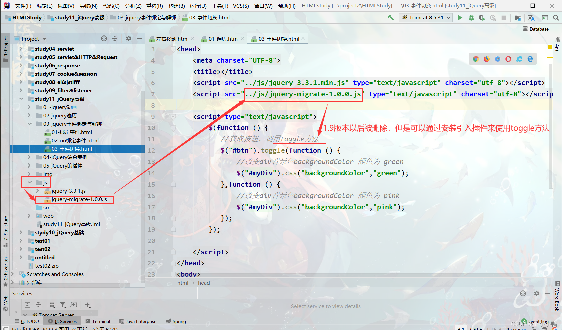Open the Tomcat 8.5.31 run configuration dropdown
562x330 pixels.
click(x=426, y=18)
